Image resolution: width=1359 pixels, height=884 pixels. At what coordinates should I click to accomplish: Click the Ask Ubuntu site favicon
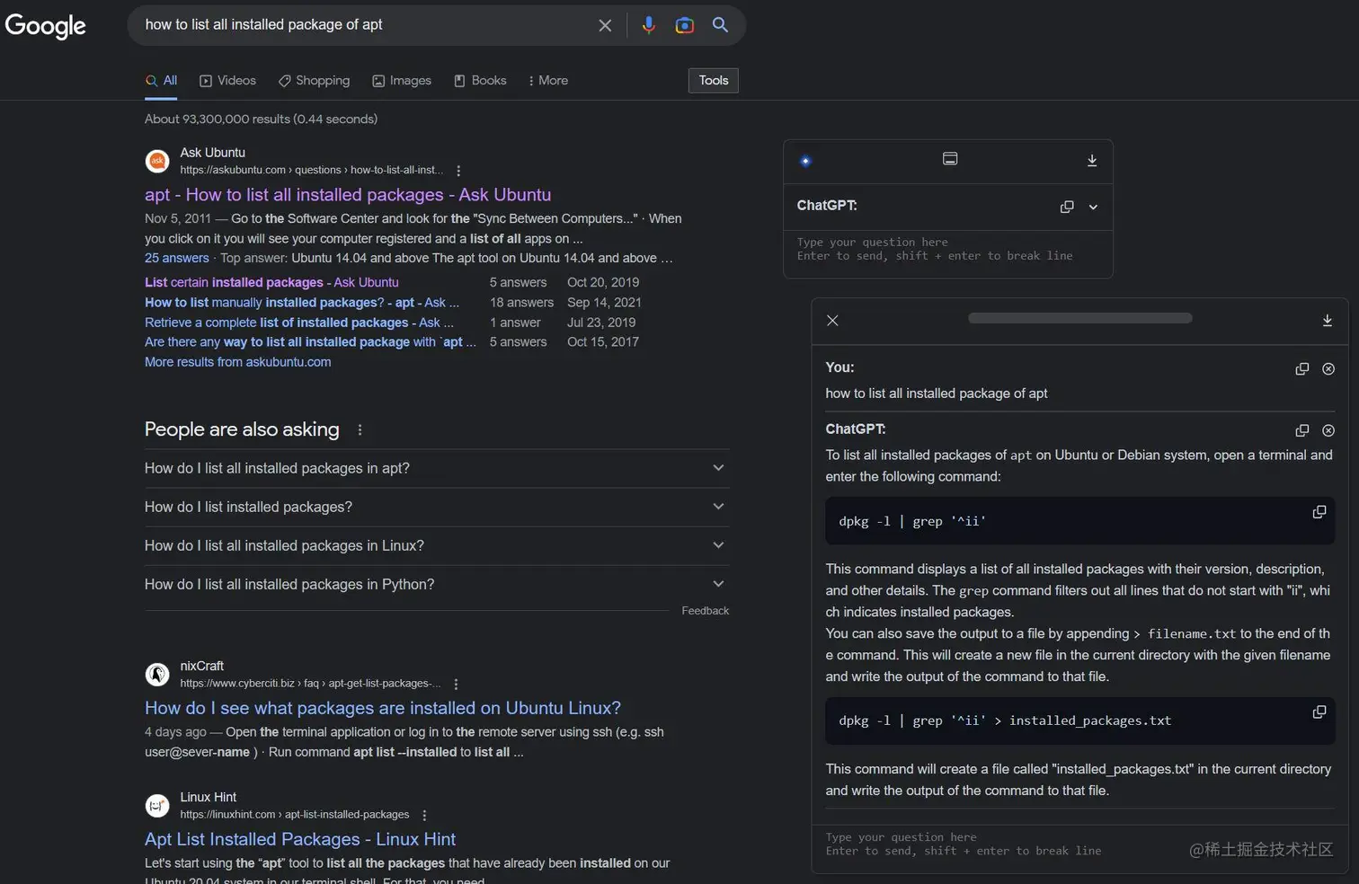tap(157, 161)
